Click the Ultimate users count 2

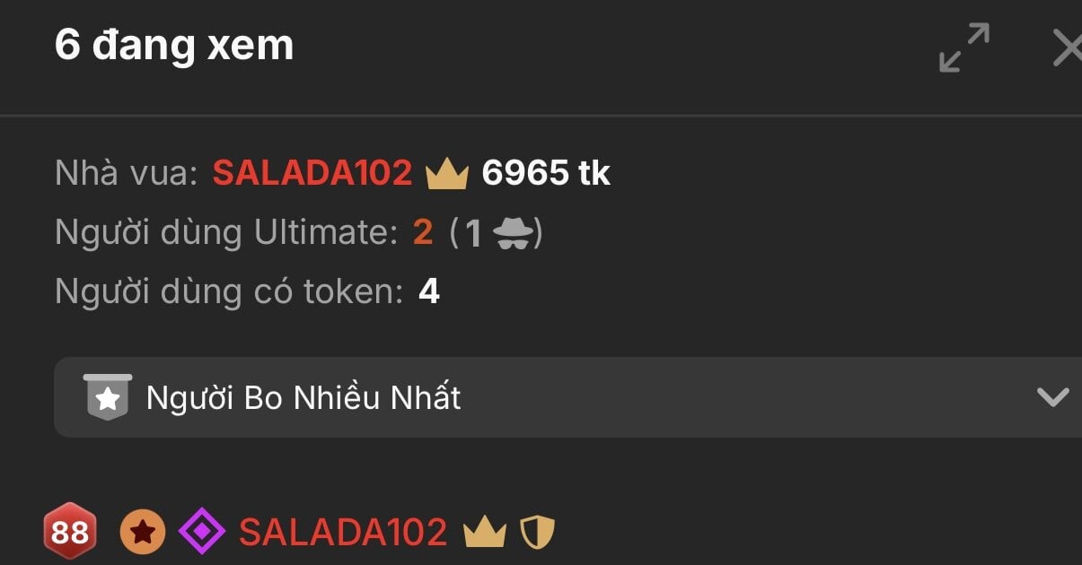point(423,233)
